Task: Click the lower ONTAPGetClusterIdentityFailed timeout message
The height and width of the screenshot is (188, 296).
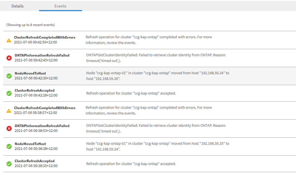Action: click(156, 128)
